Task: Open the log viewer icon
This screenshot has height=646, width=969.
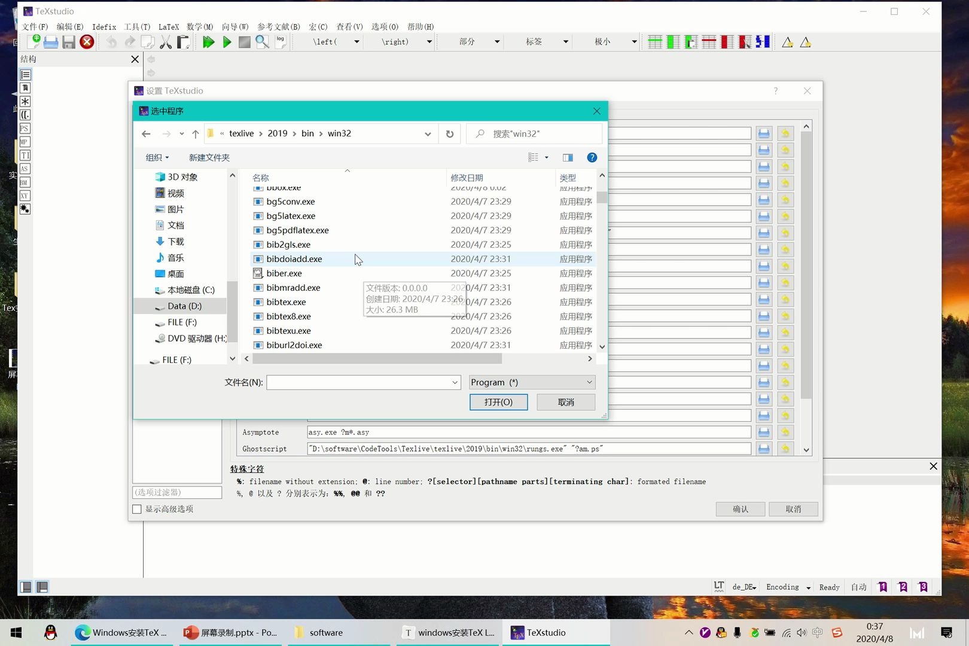Action: (280, 42)
